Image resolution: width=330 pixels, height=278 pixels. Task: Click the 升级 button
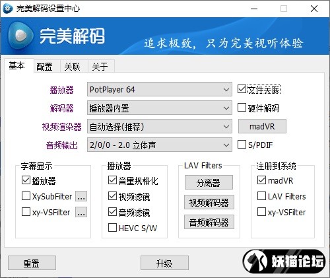click(164, 263)
